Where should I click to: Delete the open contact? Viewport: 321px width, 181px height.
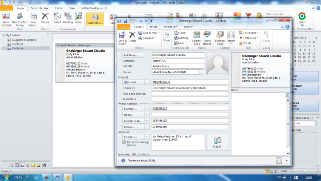[133, 37]
